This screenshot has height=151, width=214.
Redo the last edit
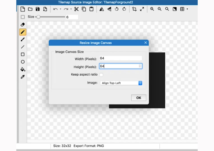pyautogui.click(x=66, y=9)
